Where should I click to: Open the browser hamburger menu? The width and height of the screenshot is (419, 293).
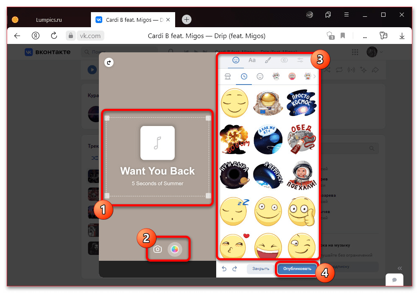(x=347, y=15)
